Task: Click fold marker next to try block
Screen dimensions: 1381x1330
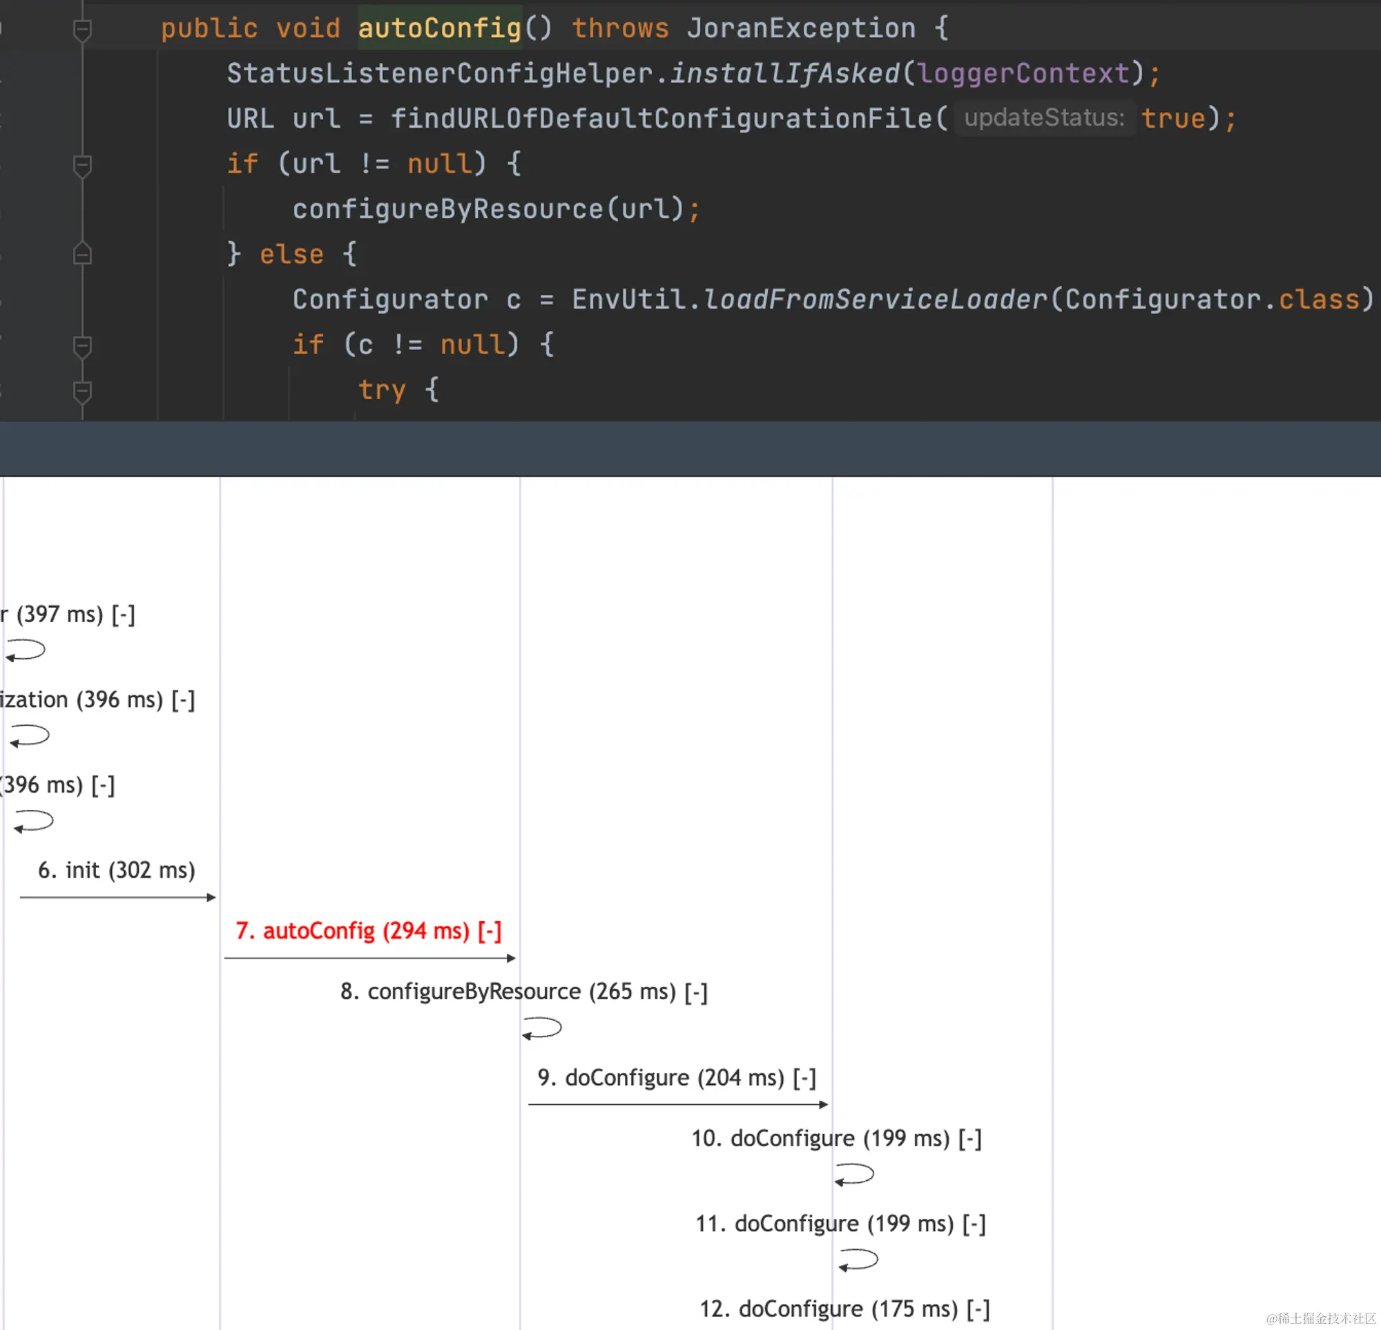Action: click(x=82, y=390)
